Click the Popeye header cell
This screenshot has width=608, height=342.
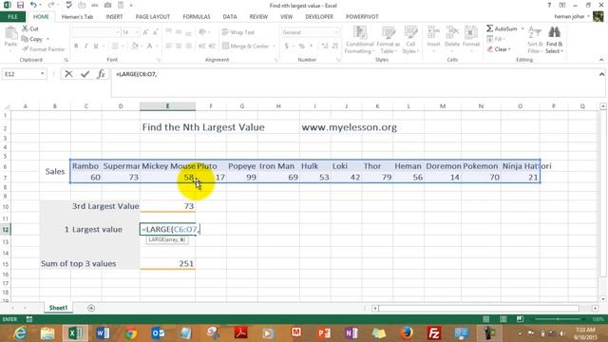tap(242, 166)
